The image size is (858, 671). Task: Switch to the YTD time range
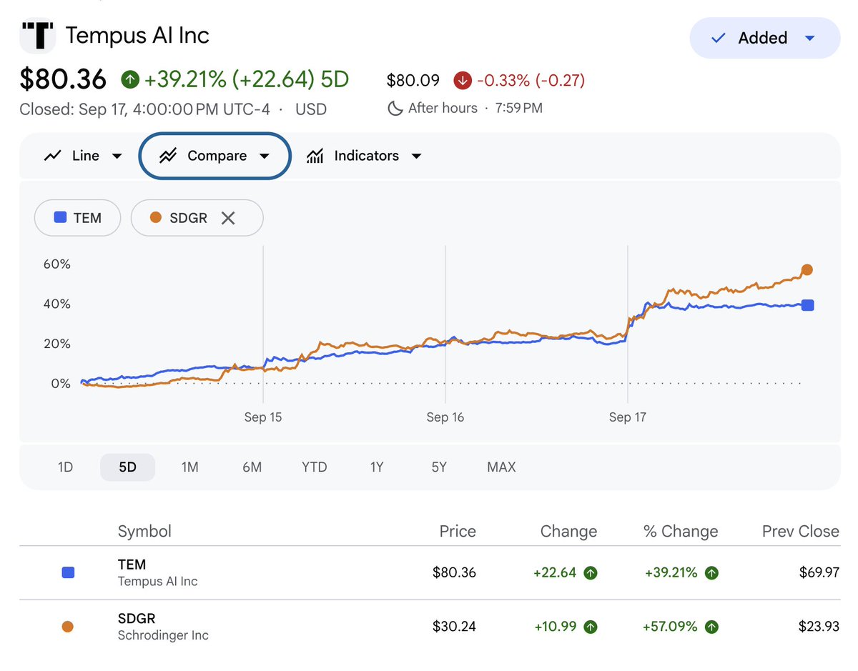(x=314, y=467)
